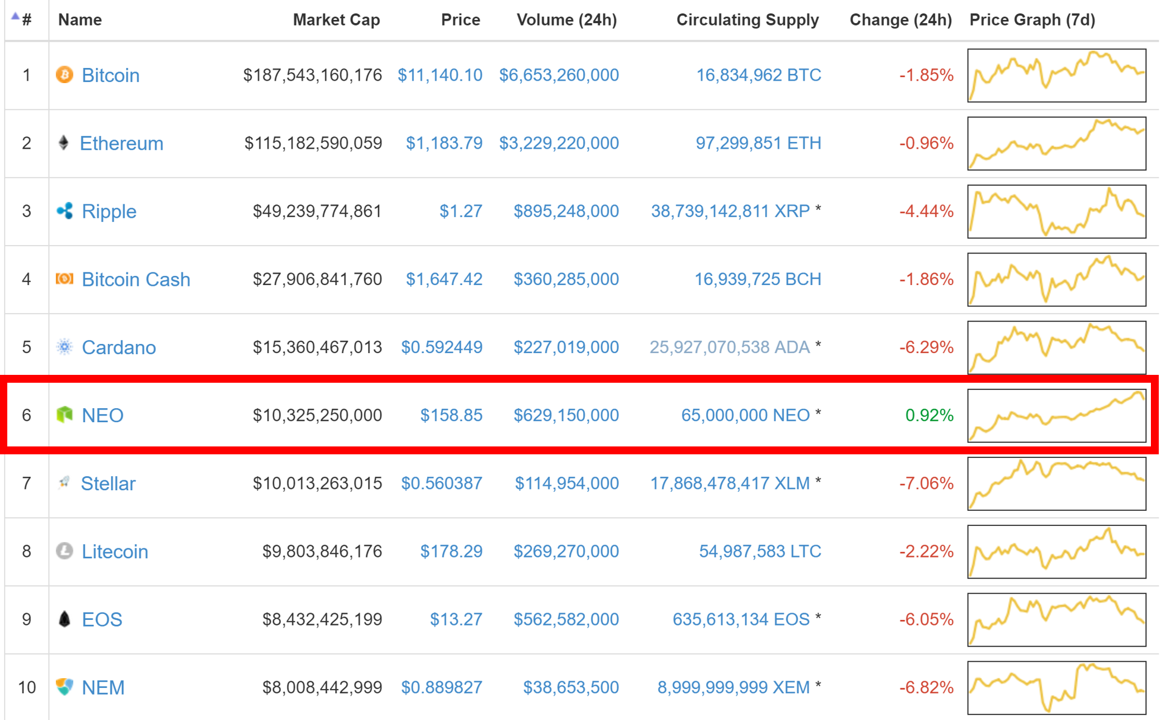Screen dimensions: 1160x720
Task: Click supply 16,834,962 BTC
Action: pos(758,75)
